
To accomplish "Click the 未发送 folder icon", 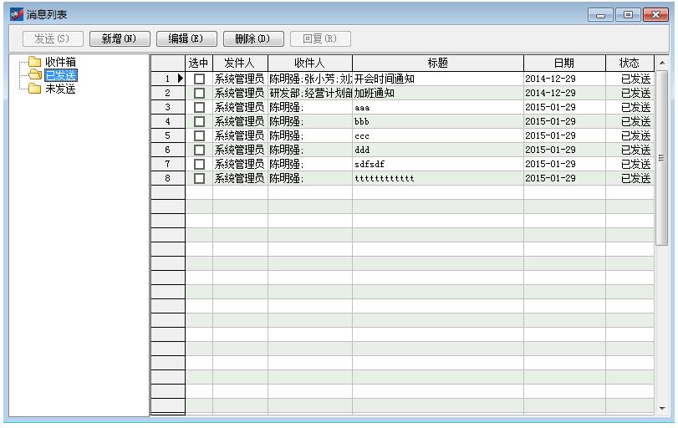I will [34, 89].
